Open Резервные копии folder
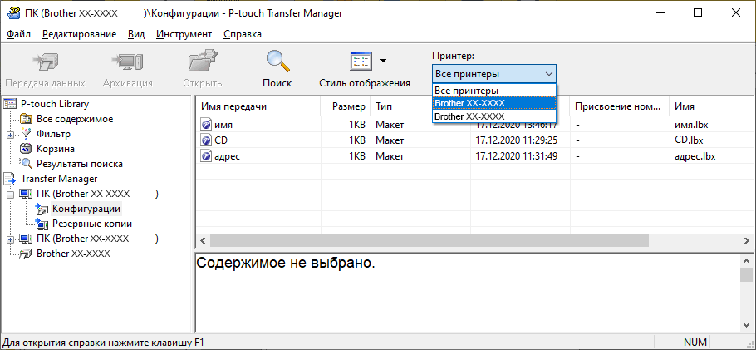 tap(91, 224)
